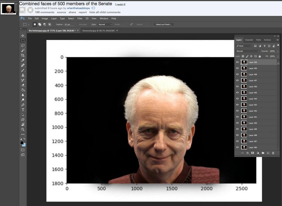Select the Blur tool
This screenshot has width=282, height=206.
[23, 95]
